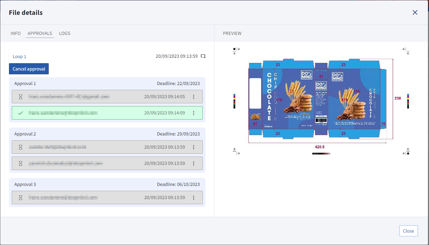Open three-dot menu in Approval 3 row
This screenshot has width=429, height=245.
193,198
